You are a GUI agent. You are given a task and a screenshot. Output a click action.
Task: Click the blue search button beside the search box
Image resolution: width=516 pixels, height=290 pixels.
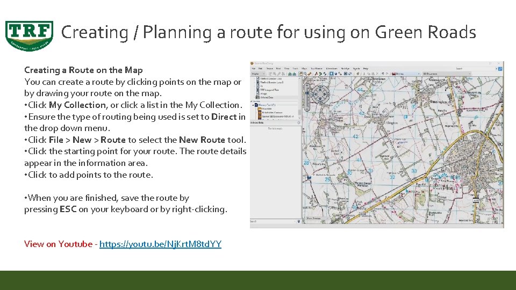click(x=500, y=69)
